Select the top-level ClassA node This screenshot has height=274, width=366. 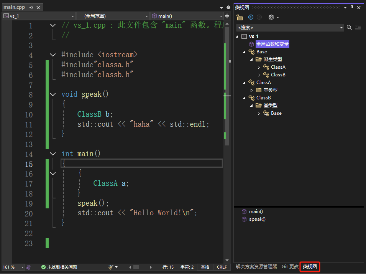(x=264, y=82)
